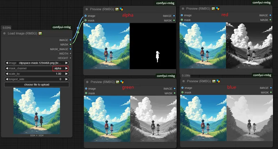Collapse the Load Image node via its title dot
This screenshot has width=278, height=149.
[5, 34]
